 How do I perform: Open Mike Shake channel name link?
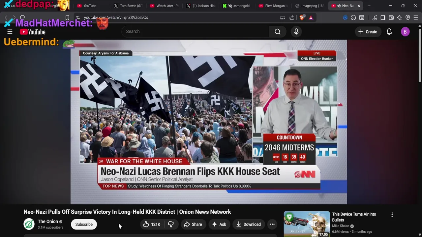coord(341,226)
